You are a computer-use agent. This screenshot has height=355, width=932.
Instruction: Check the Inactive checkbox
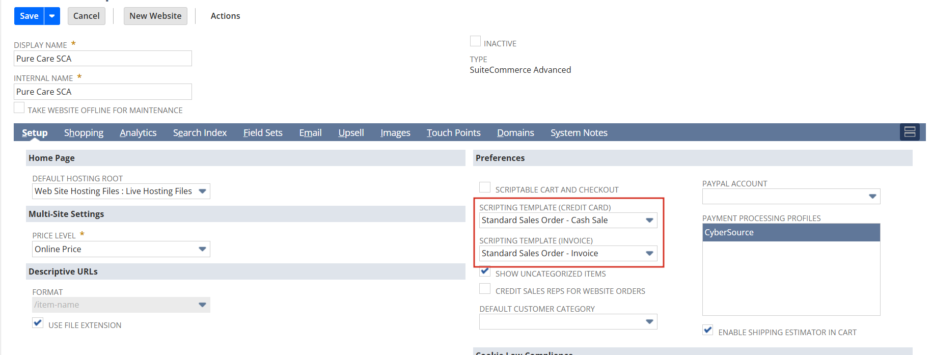tap(475, 41)
